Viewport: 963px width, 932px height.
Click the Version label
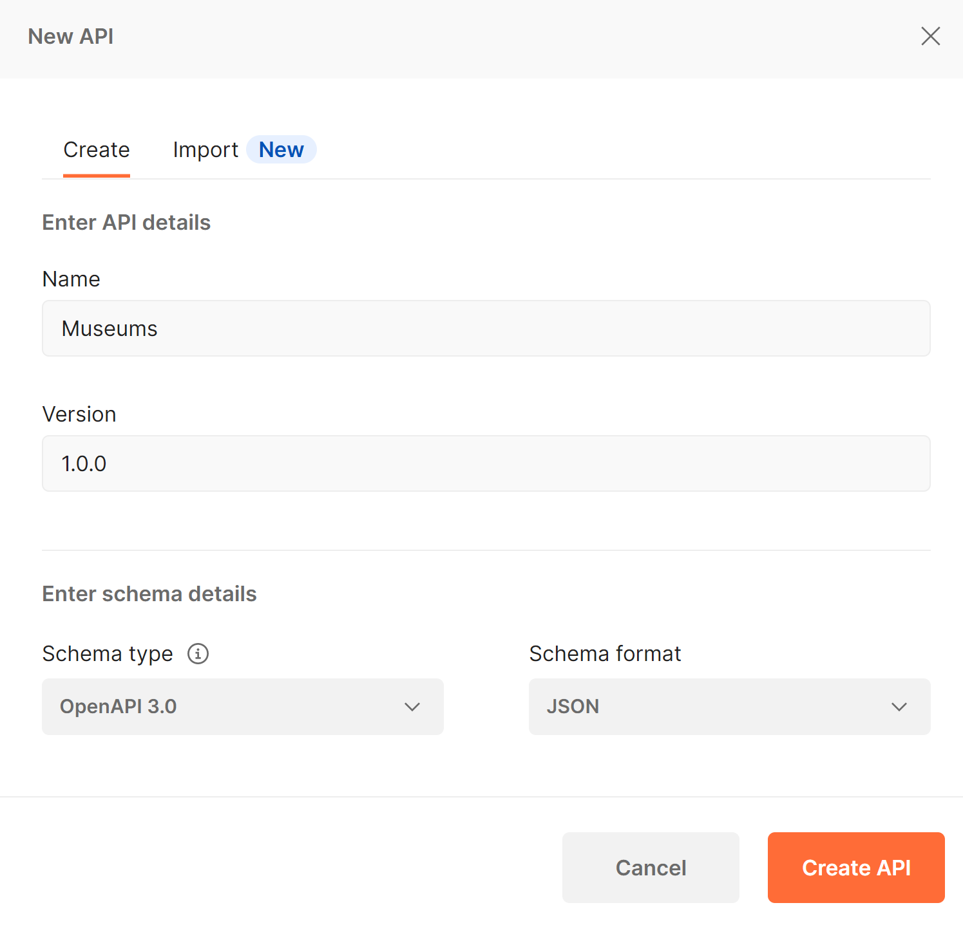click(x=79, y=415)
